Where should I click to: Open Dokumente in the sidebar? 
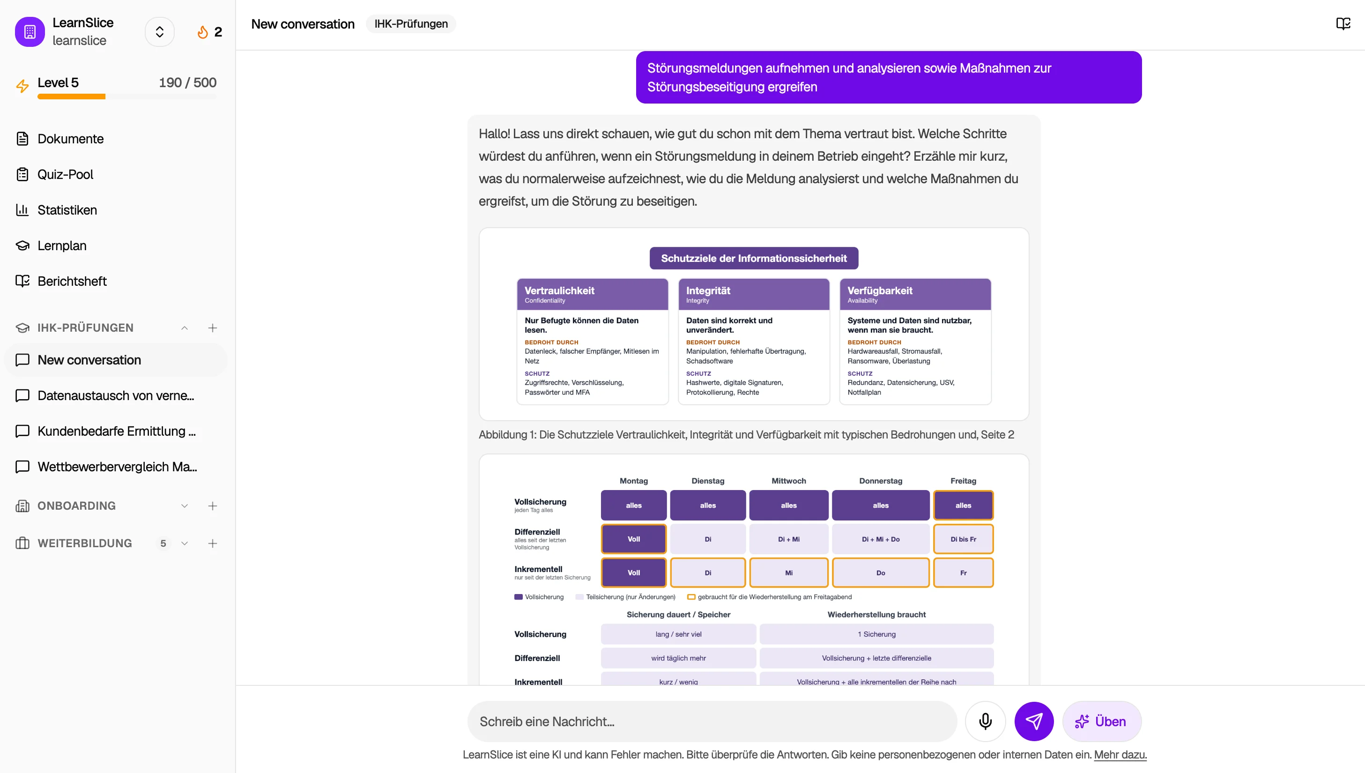(x=116, y=139)
